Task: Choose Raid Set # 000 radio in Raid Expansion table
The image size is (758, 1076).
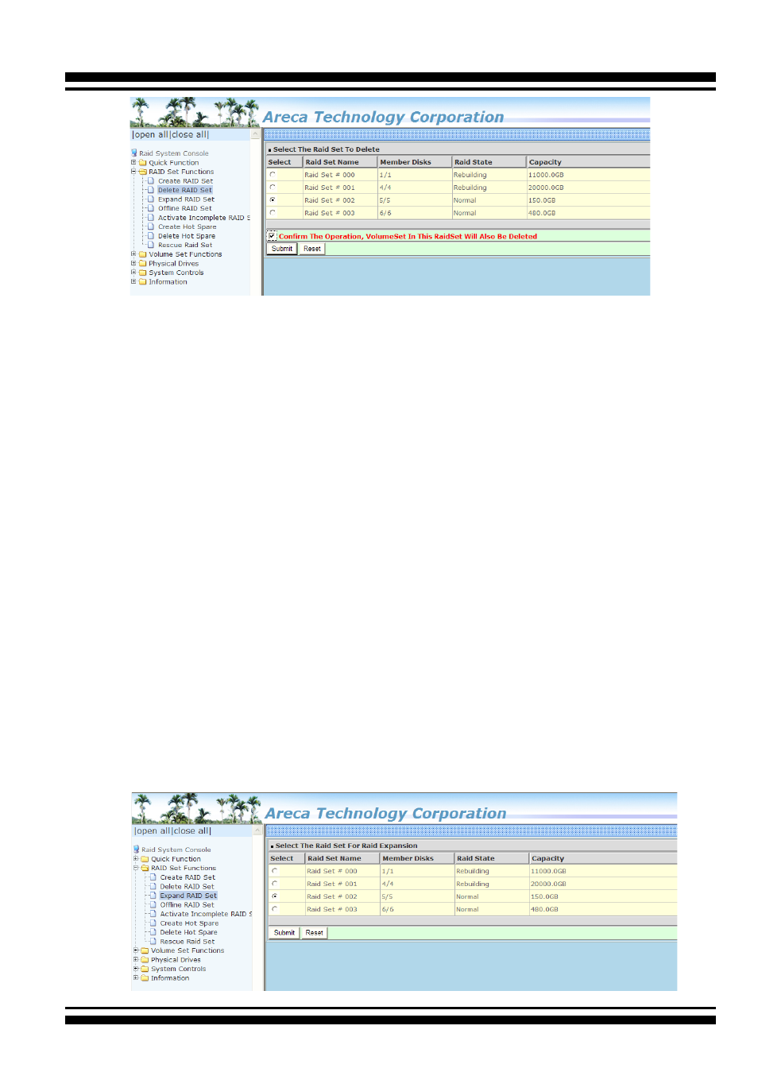Action: (275, 871)
